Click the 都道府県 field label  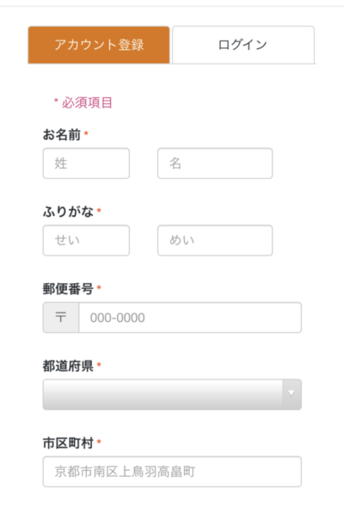click(x=68, y=366)
